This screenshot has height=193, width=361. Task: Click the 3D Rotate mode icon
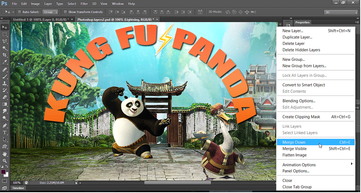[228, 12]
